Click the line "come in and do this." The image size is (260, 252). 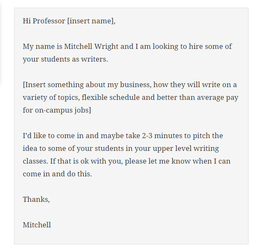(57, 174)
